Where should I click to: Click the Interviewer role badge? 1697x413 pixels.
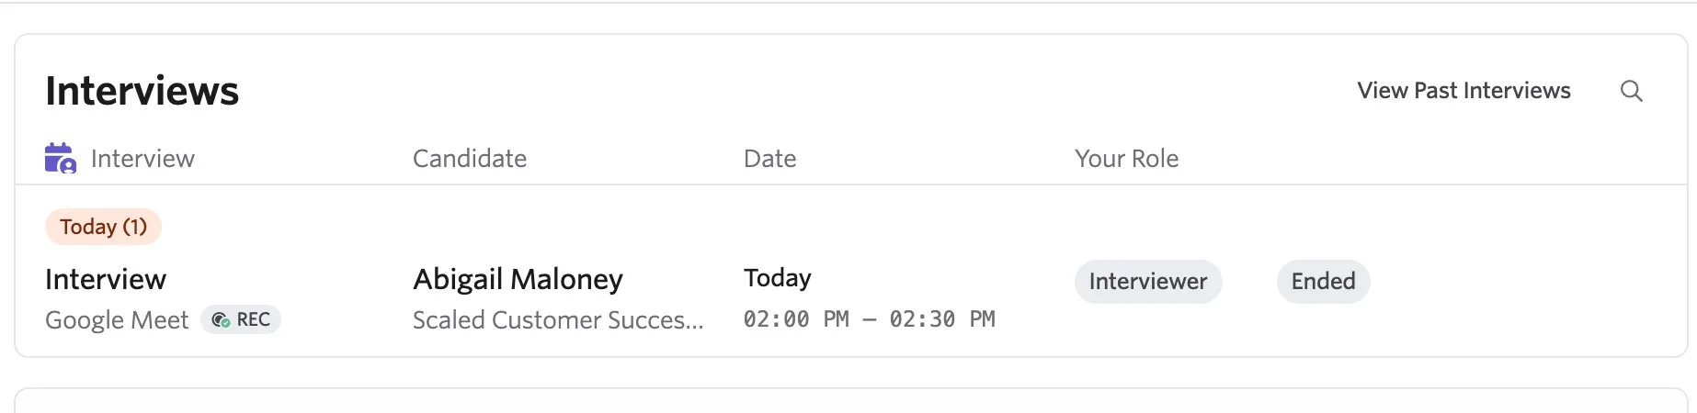click(x=1148, y=281)
